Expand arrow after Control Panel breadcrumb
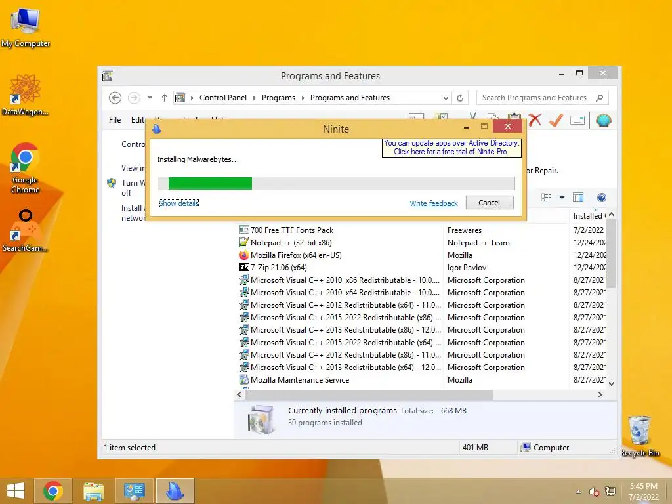 click(x=254, y=98)
